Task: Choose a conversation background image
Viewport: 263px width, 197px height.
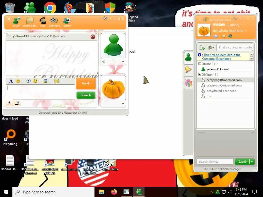Action: pos(45,81)
